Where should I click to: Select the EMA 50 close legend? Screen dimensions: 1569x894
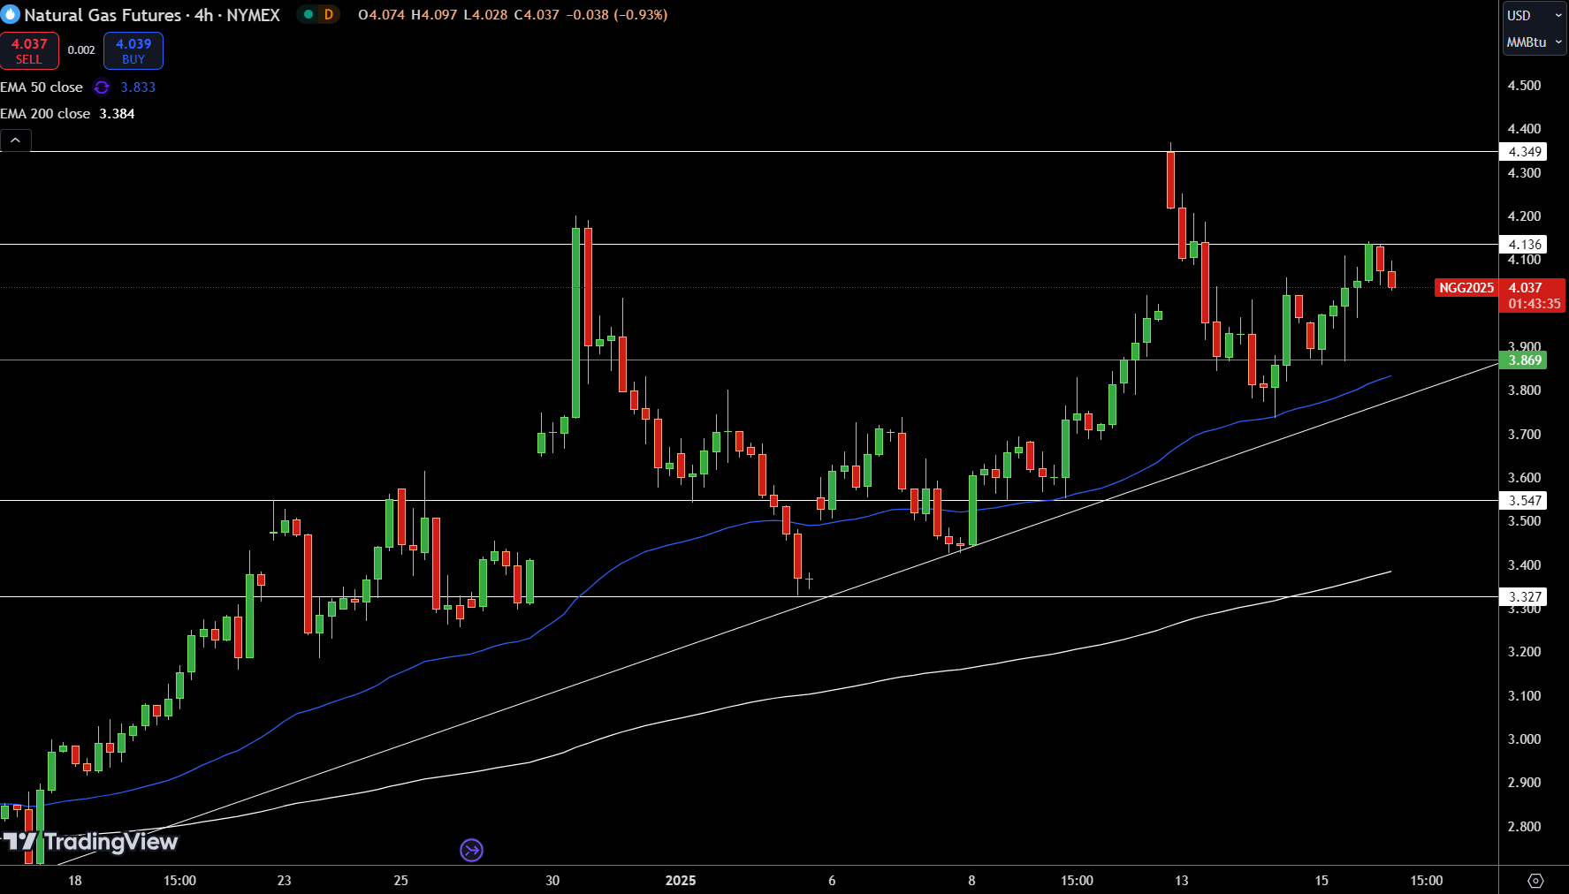tap(42, 87)
